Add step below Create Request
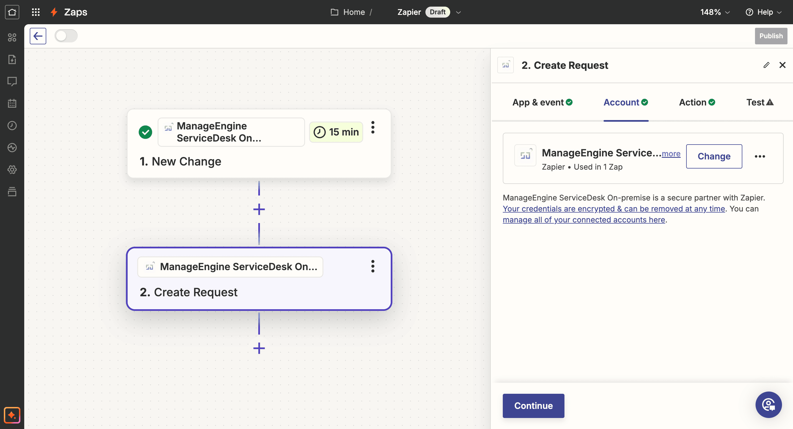The width and height of the screenshot is (793, 429). pyautogui.click(x=259, y=348)
